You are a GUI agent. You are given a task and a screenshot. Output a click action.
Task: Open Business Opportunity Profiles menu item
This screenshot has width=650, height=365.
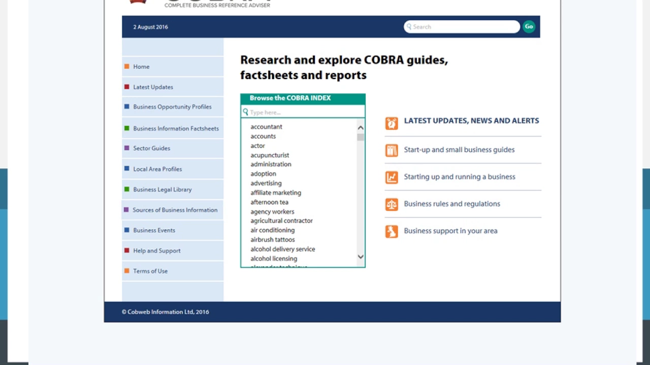[173, 107]
